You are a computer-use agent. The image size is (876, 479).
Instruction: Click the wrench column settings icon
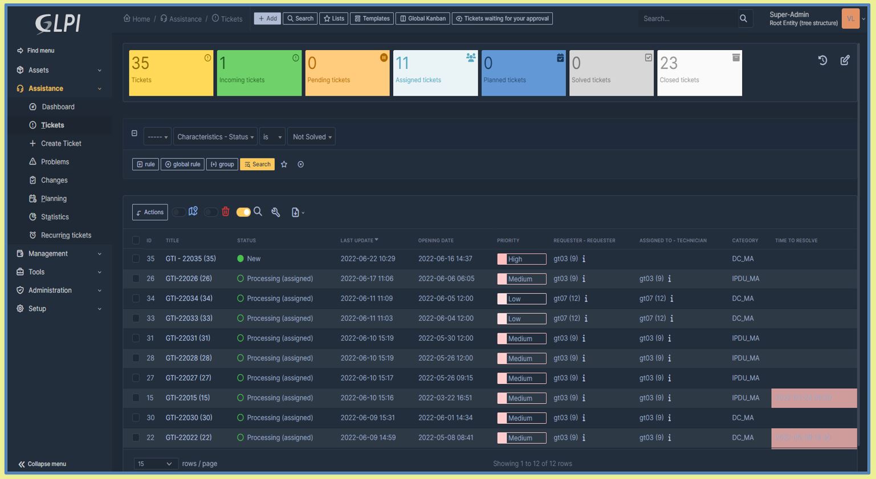[x=276, y=212]
